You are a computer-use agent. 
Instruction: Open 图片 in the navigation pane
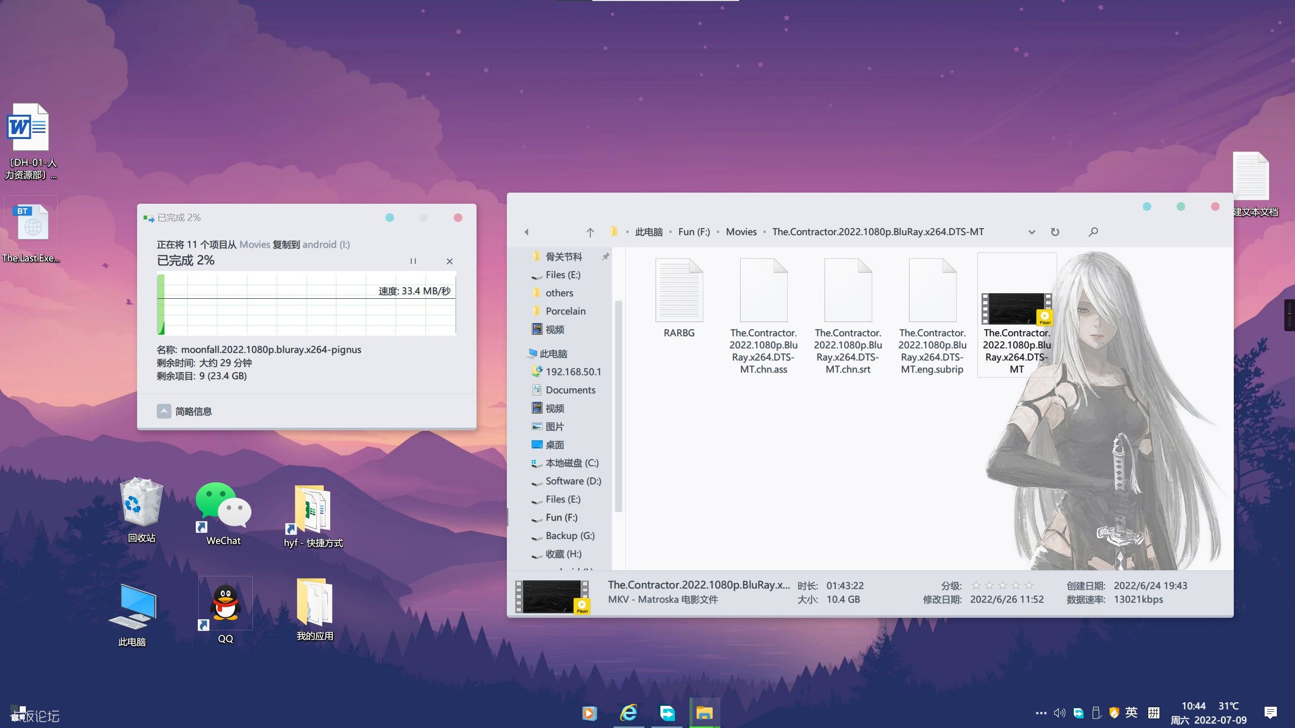tap(554, 426)
